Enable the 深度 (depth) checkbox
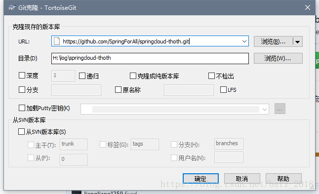The height and width of the screenshot is (194, 319). pyautogui.click(x=22, y=76)
